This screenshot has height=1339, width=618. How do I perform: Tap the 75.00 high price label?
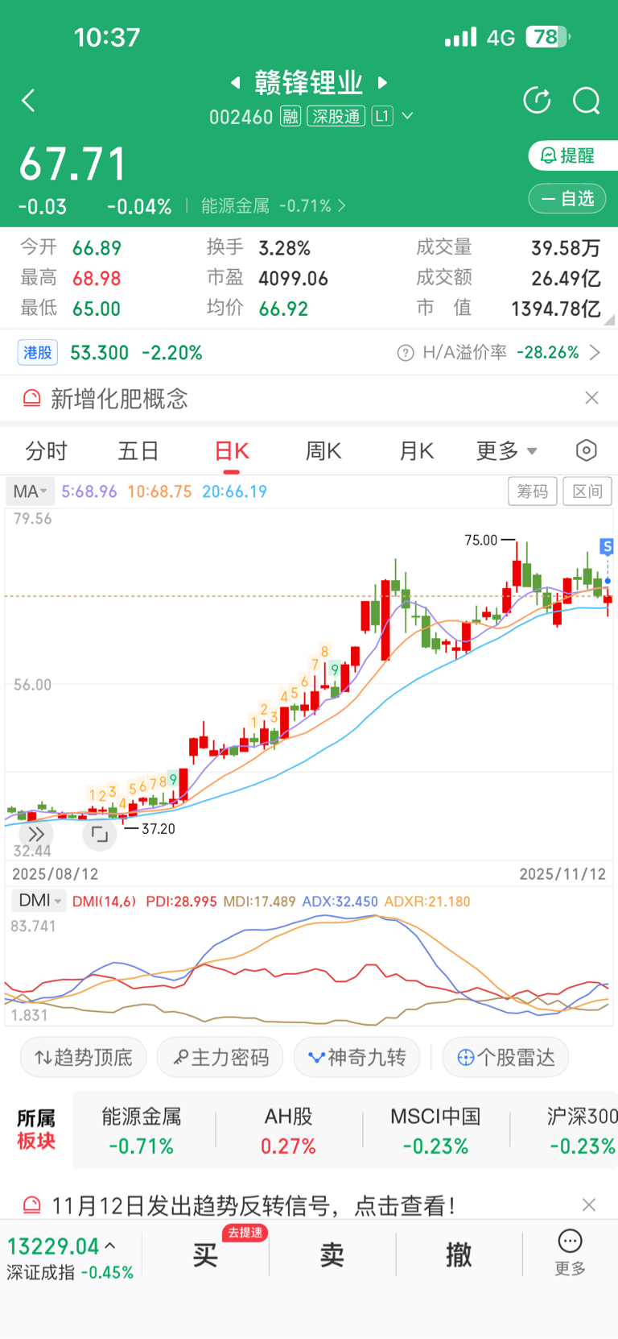point(481,540)
